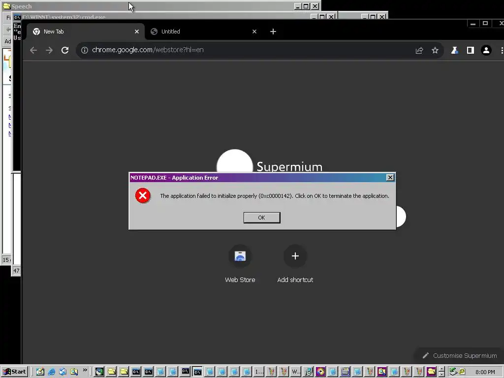The image size is (504, 378).
Task: Minimize the Speech window
Action: pos(298,6)
